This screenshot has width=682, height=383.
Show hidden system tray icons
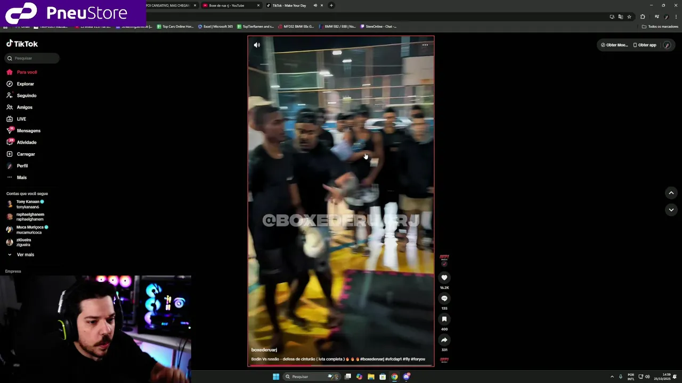click(612, 377)
